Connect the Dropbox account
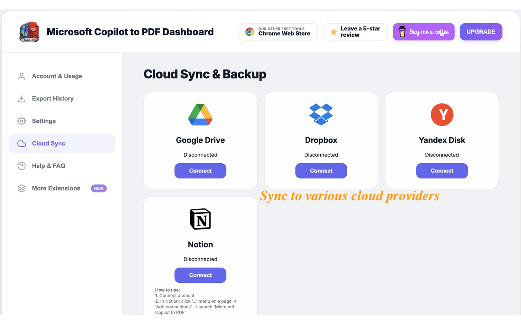This screenshot has width=521, height=325. [x=321, y=171]
